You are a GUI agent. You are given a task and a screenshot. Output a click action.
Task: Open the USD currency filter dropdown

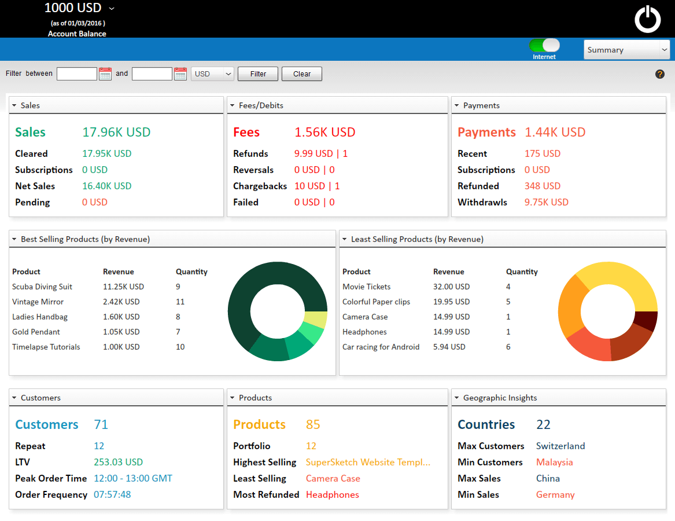point(212,74)
